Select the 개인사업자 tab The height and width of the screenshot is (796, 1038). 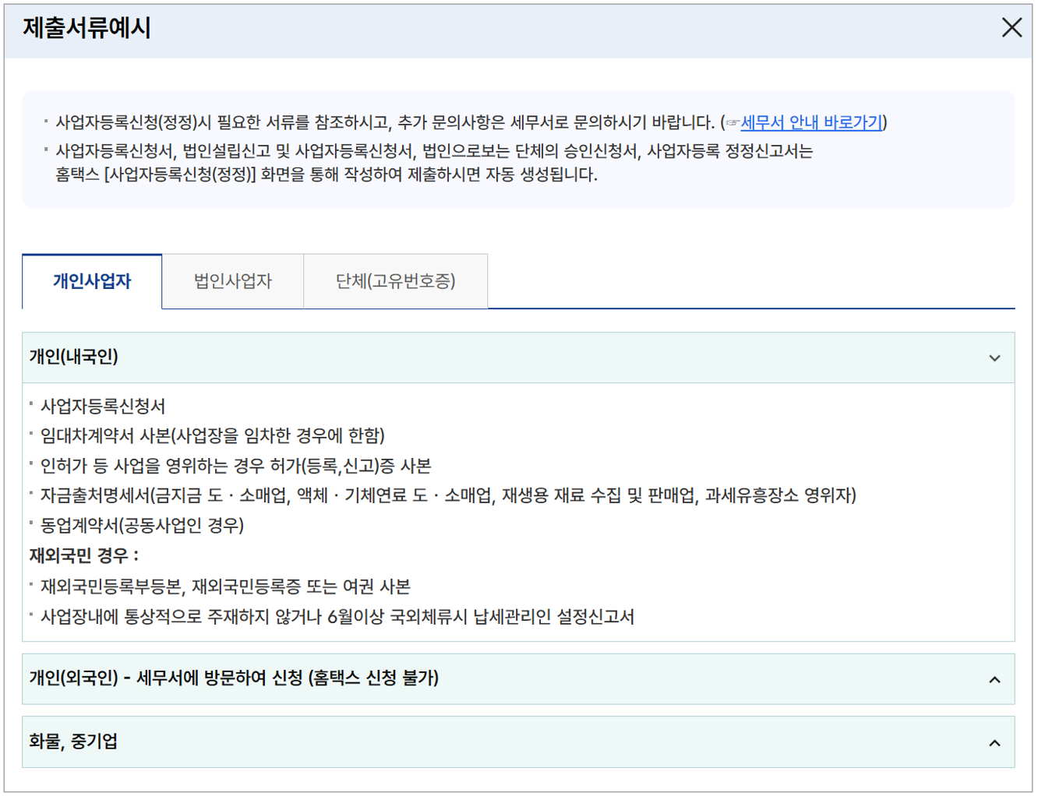[91, 281]
